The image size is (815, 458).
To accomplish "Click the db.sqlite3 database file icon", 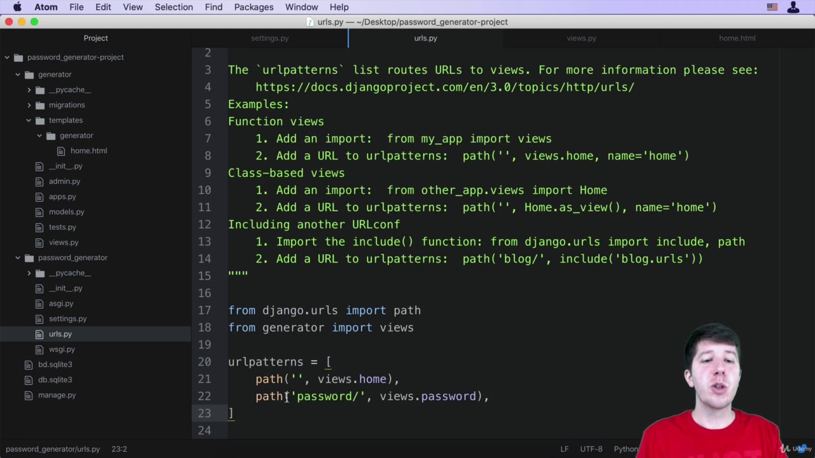I will 29,380.
